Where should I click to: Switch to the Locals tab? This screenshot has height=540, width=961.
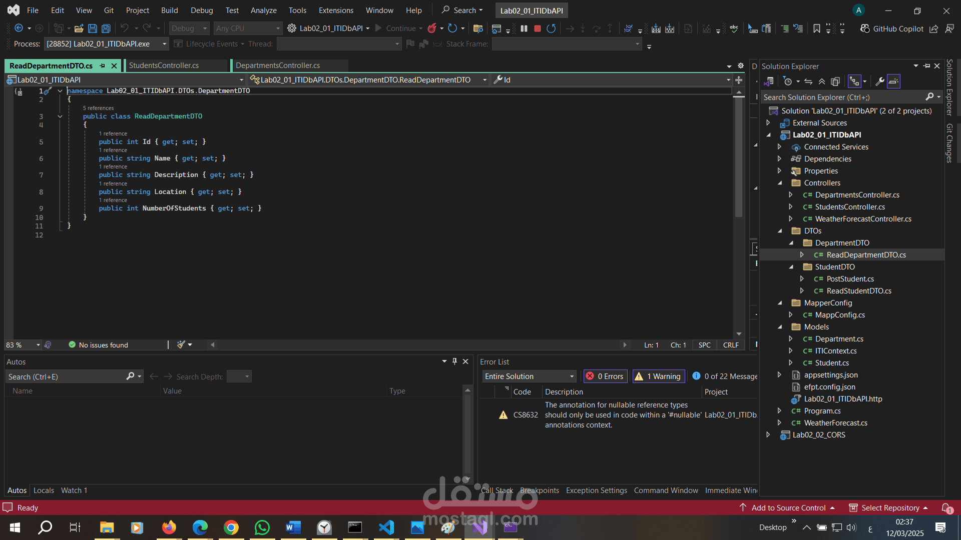coord(44,490)
